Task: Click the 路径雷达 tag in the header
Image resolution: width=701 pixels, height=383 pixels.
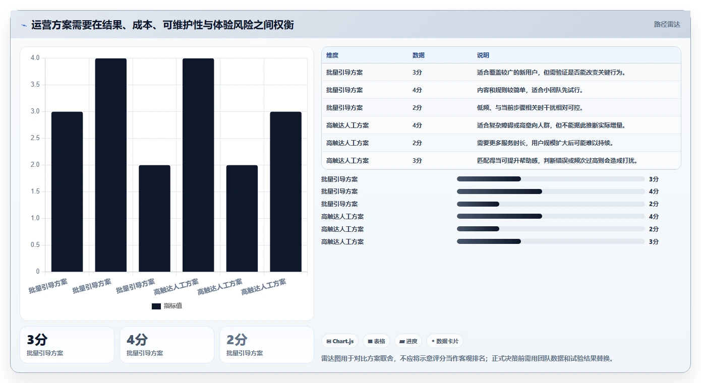Action: 667,24
